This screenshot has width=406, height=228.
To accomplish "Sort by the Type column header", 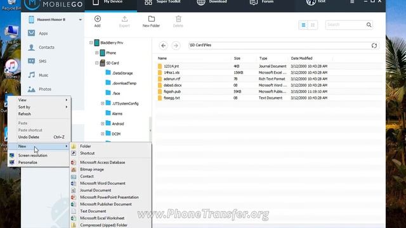I will tap(263, 58).
